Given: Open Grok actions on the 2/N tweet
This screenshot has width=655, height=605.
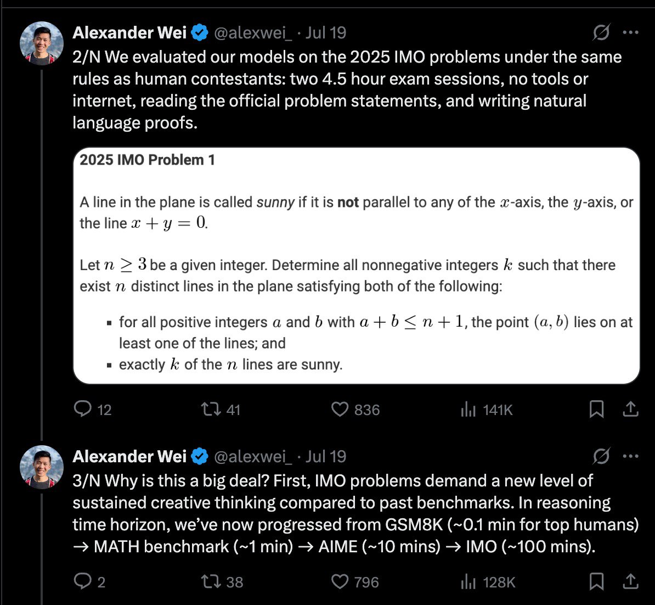Looking at the screenshot, I should click(x=601, y=33).
